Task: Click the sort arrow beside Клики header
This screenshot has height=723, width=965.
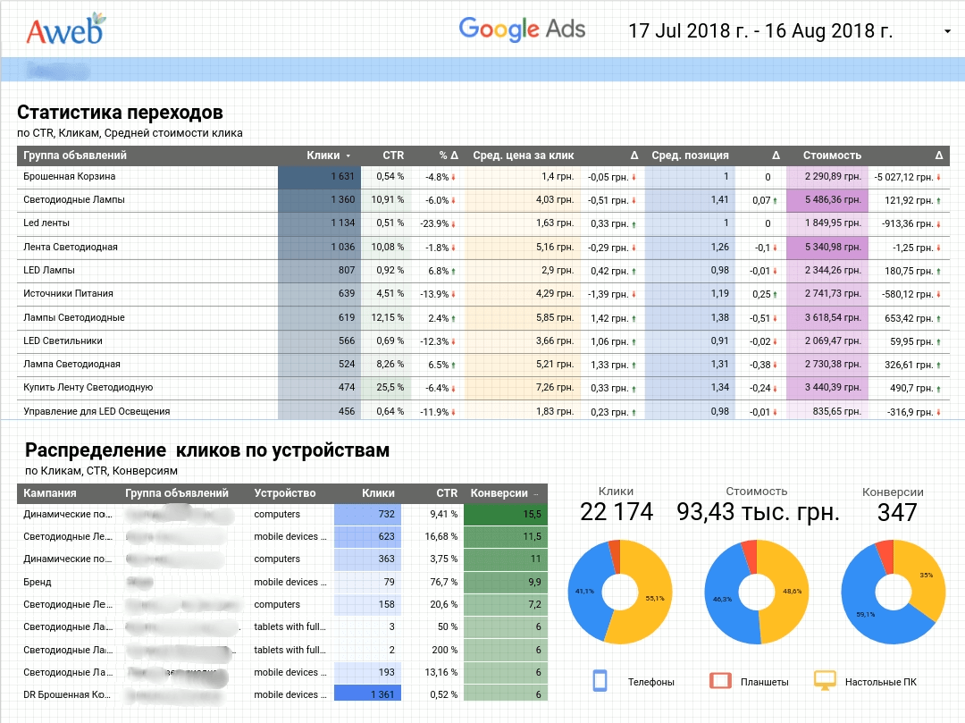Action: click(x=348, y=156)
